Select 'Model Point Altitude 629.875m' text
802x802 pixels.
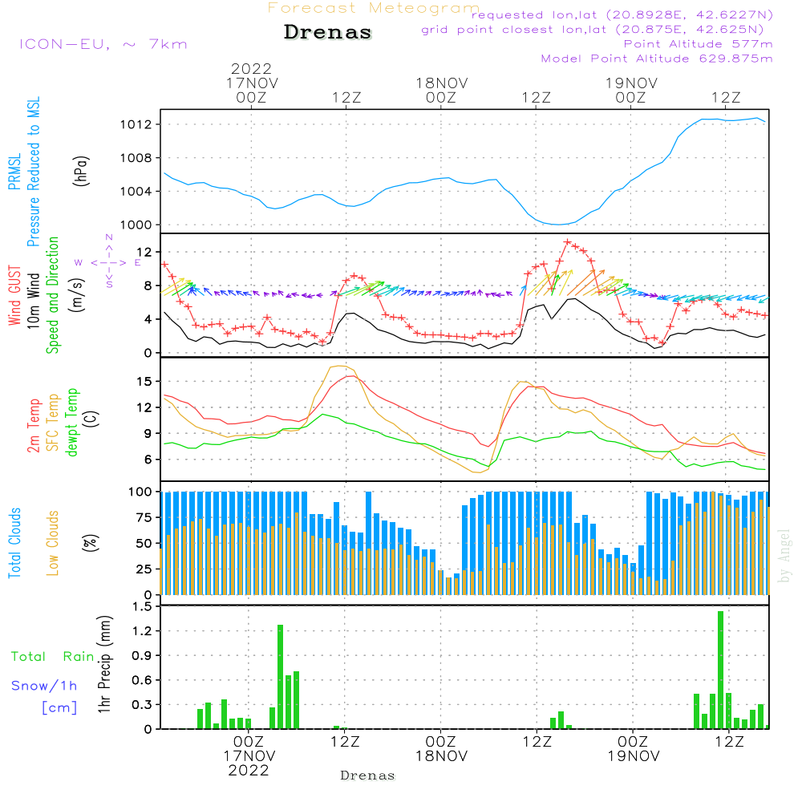pos(657,59)
